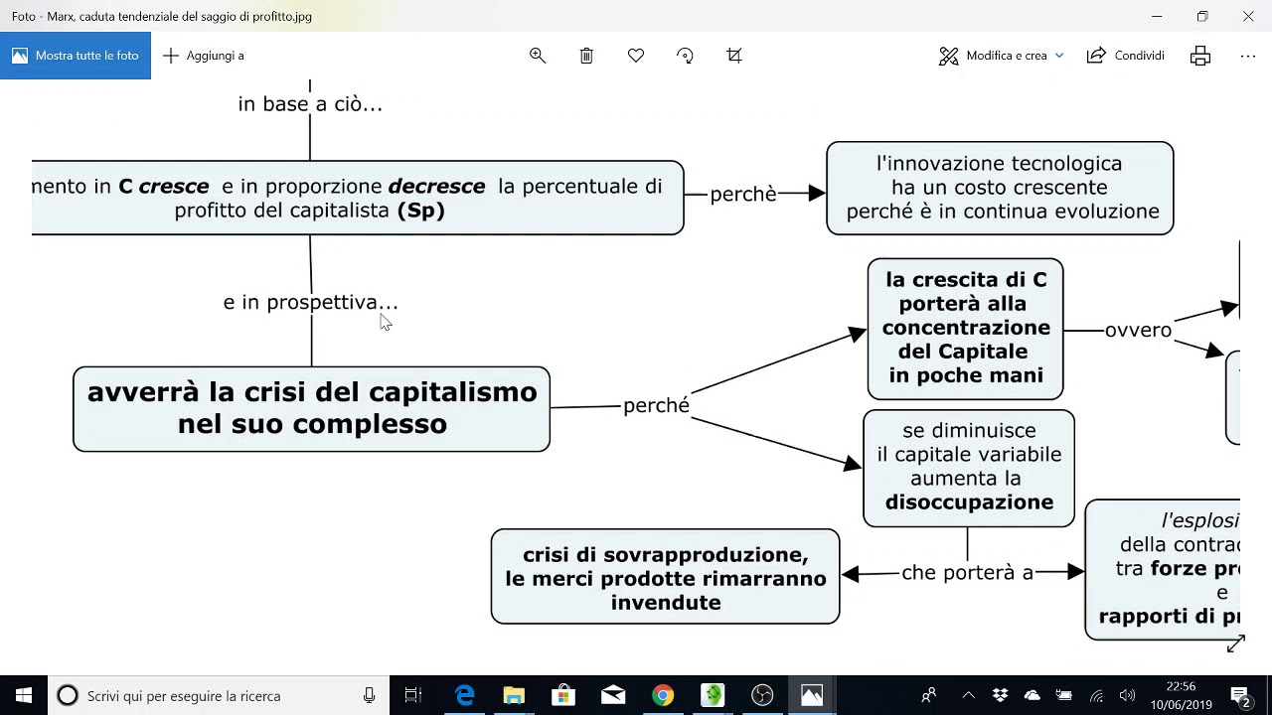Delete the photo with trash icon
1272x715 pixels.
(x=586, y=56)
